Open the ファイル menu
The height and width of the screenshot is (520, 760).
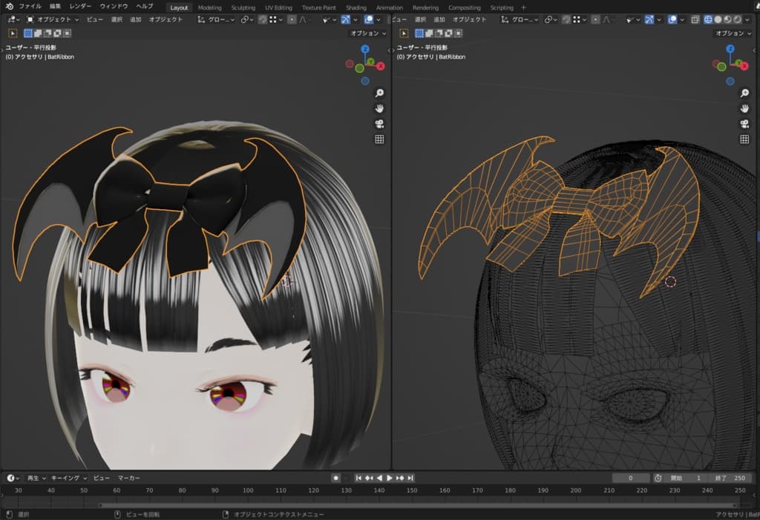tap(30, 7)
